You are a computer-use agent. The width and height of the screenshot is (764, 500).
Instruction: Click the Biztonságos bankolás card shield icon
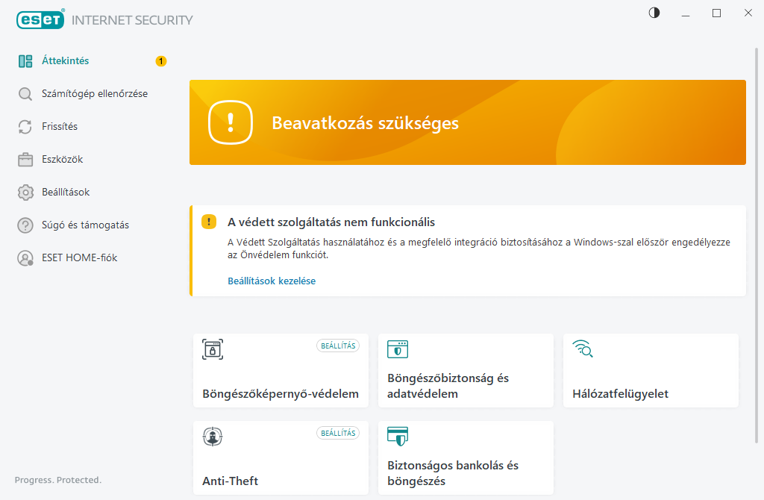[x=398, y=436]
